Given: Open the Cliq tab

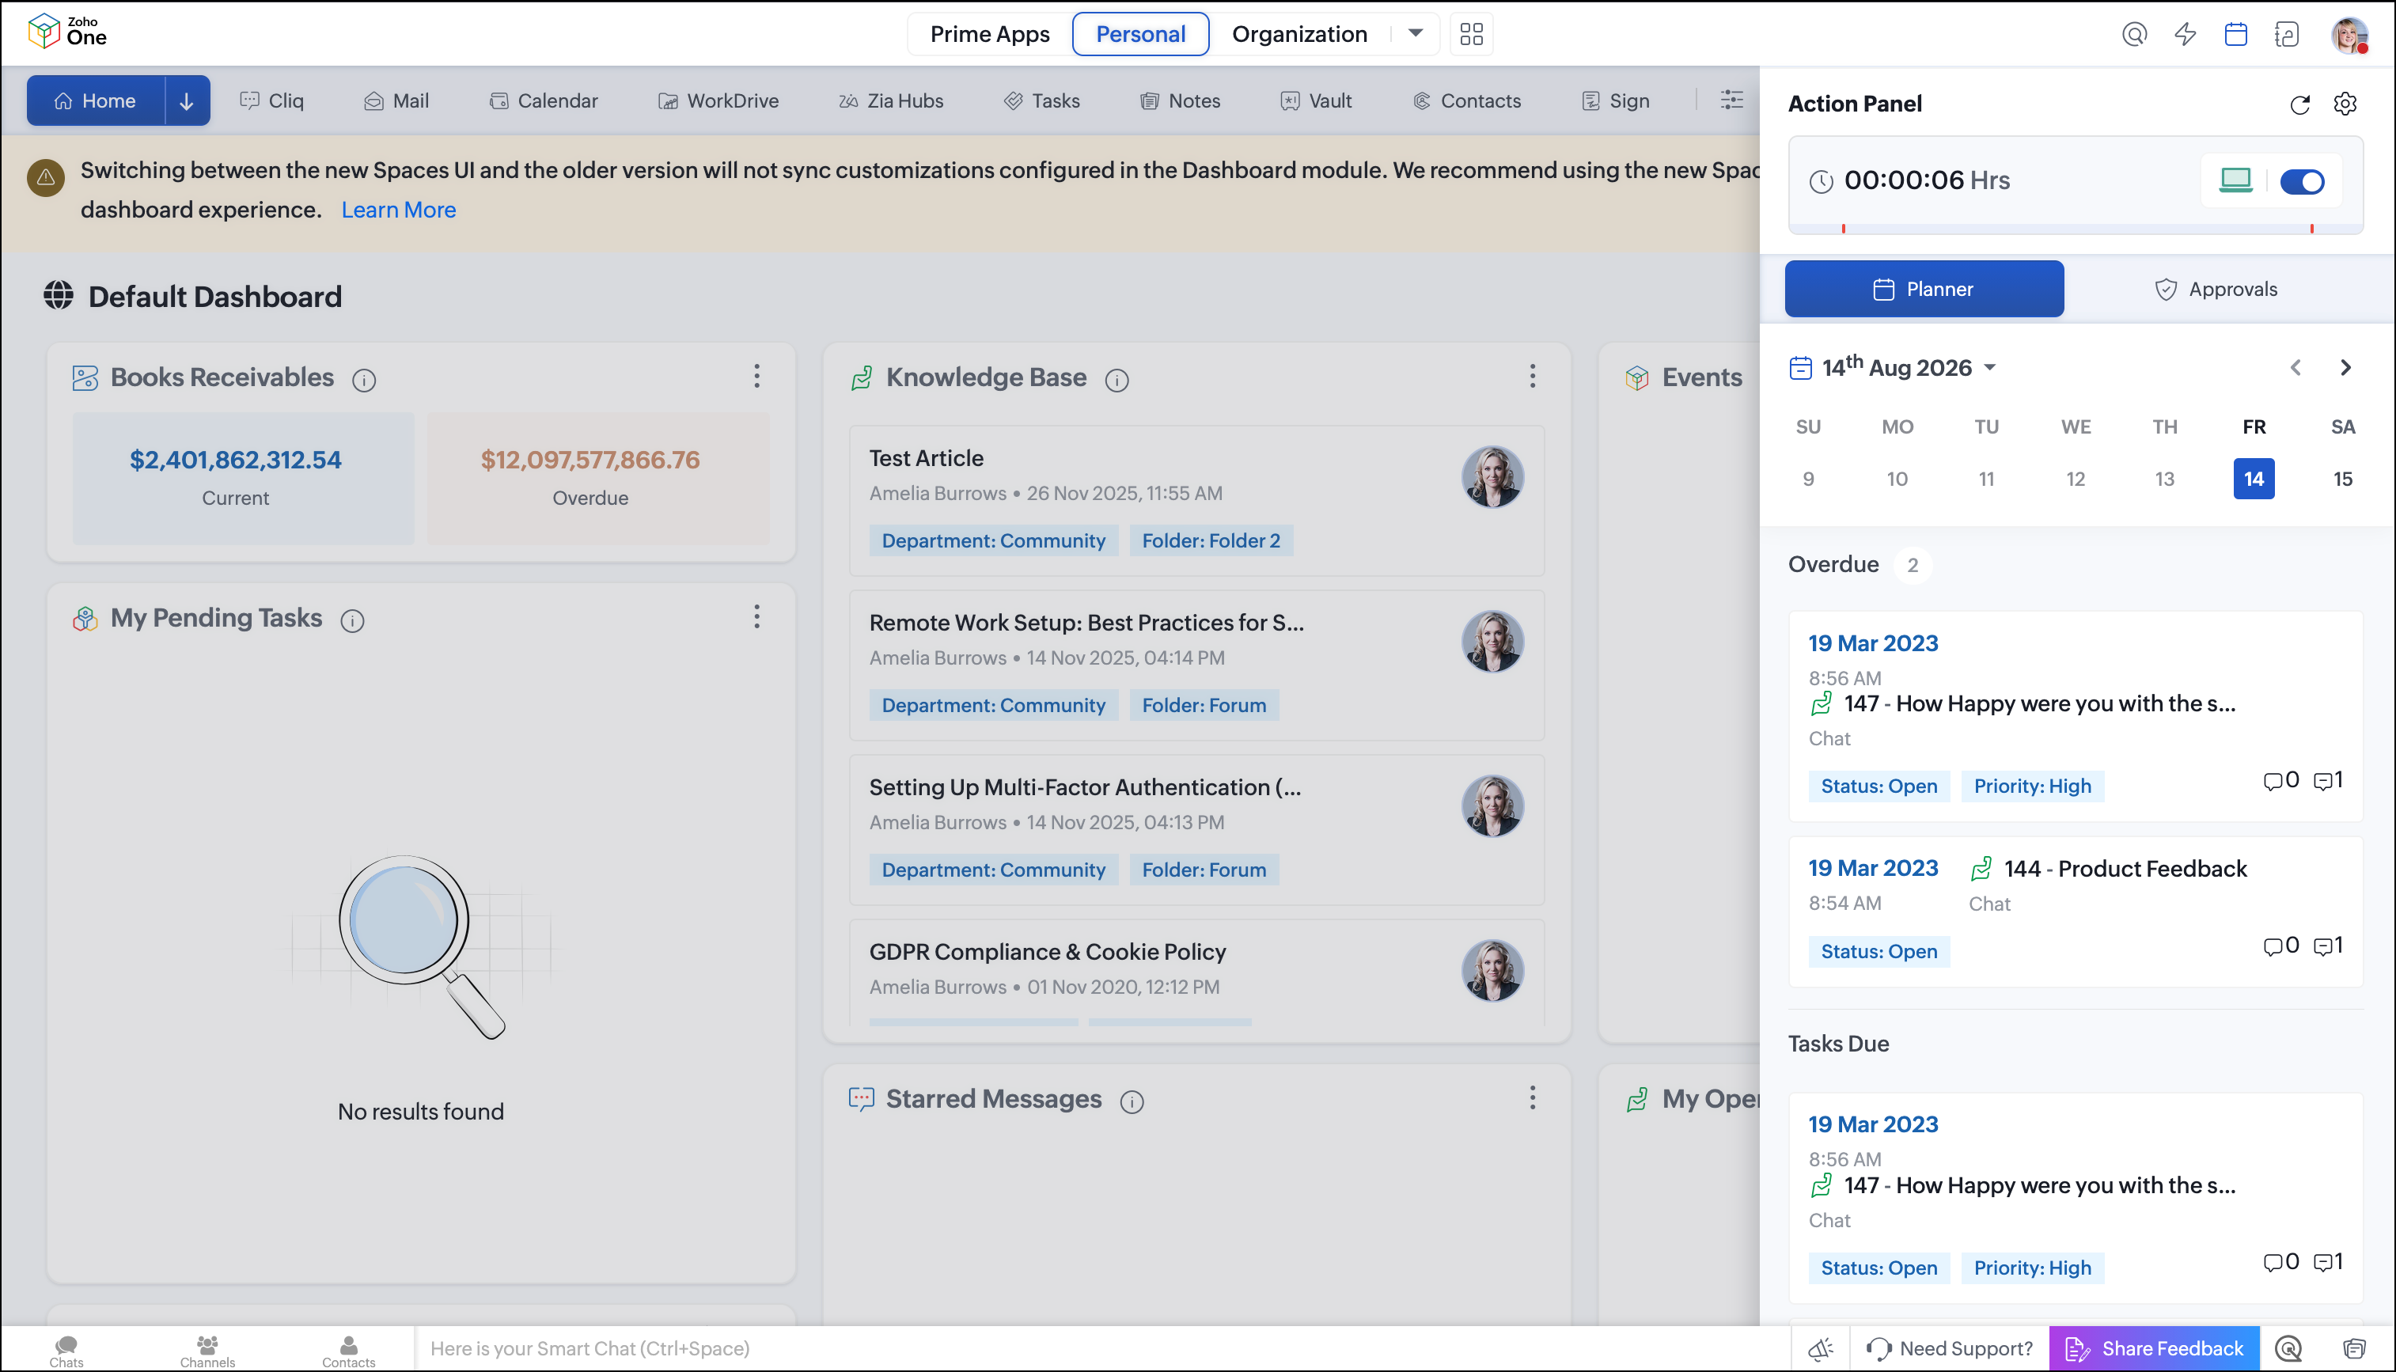Looking at the screenshot, I should click(272, 100).
